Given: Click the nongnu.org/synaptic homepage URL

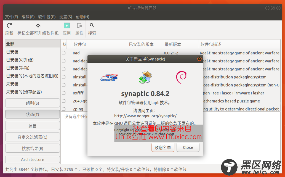Looking at the screenshot, I should point(145,116).
